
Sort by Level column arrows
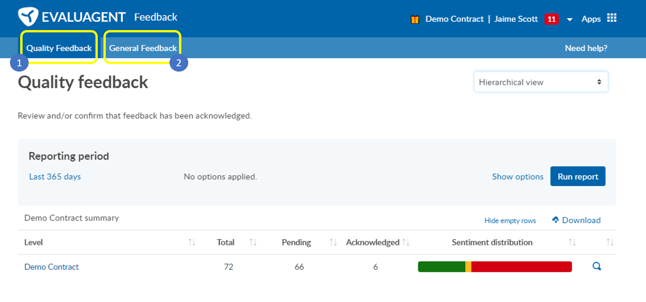pyautogui.click(x=192, y=242)
